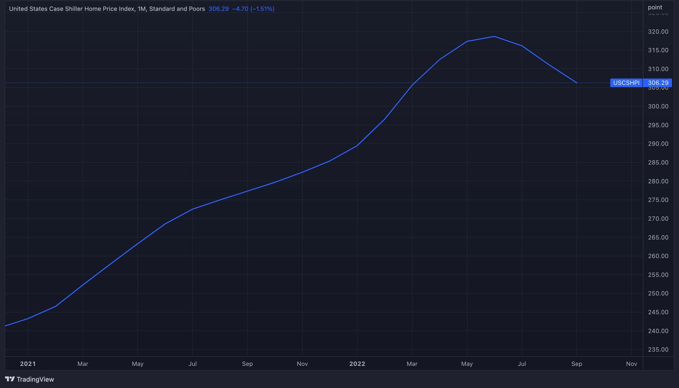The image size is (679, 388).
Task: Select the 306.29 current price label on the scale
Action: click(658, 83)
